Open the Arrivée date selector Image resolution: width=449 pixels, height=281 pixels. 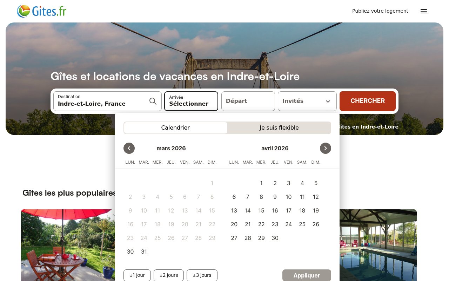191,101
